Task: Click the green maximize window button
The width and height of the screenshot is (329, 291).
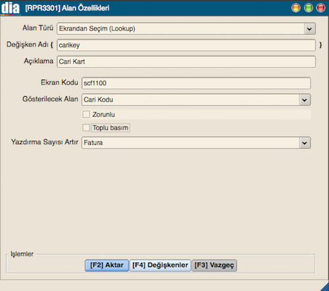Action: [x=309, y=8]
